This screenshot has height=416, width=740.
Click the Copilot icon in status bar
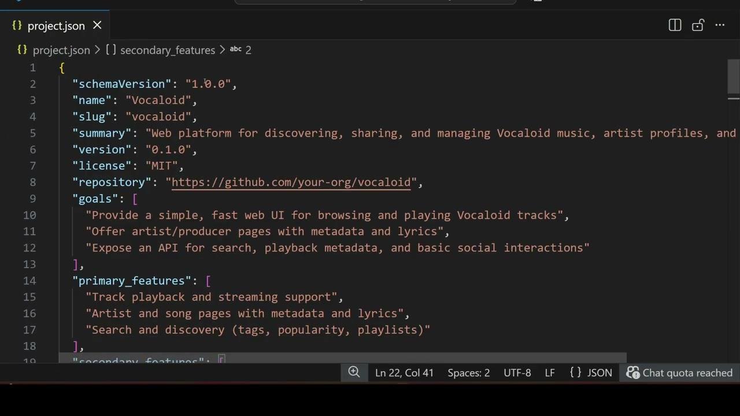pos(633,373)
